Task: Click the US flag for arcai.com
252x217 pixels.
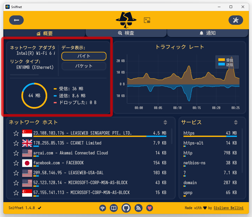Action: coord(27,153)
